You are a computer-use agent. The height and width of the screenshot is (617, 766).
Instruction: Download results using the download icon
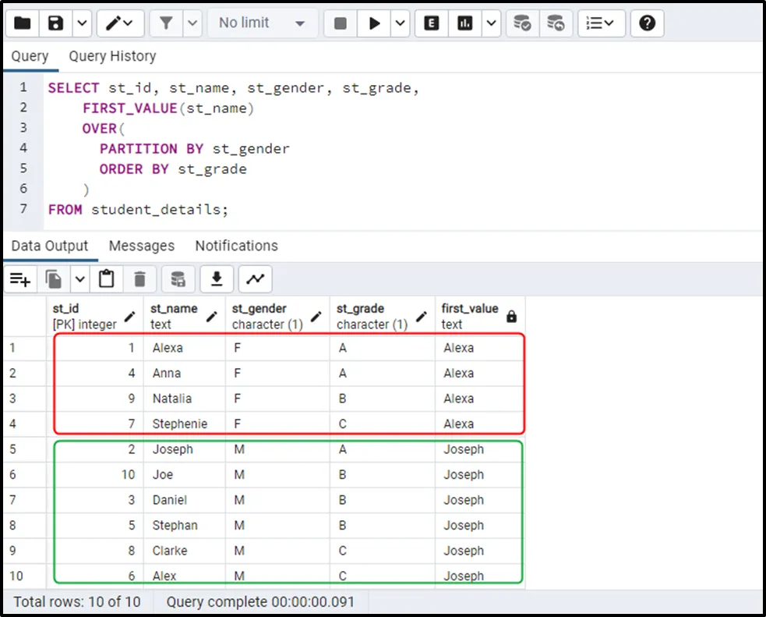[217, 278]
